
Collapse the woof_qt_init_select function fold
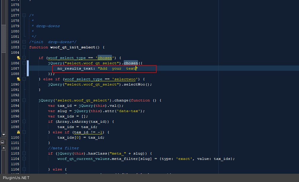pyautogui.click(x=24, y=47)
